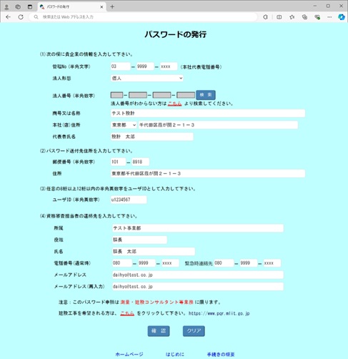The width and height of the screenshot is (348, 359).
Task: Click the 郵便番号 field with 101
Action: click(x=118, y=162)
